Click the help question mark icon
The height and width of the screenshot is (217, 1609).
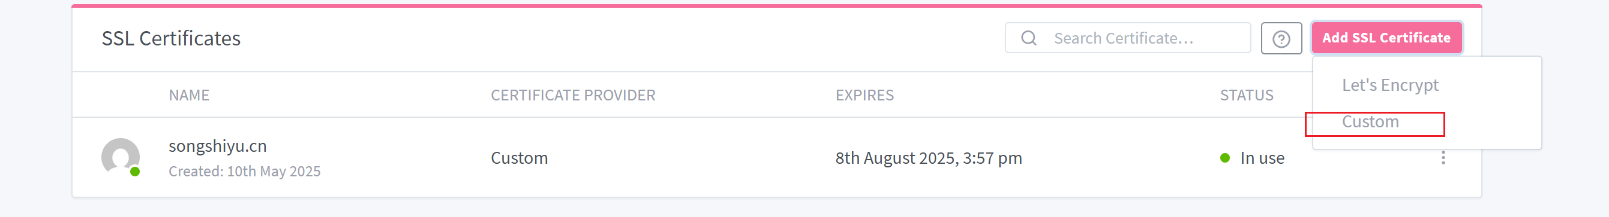tap(1281, 38)
